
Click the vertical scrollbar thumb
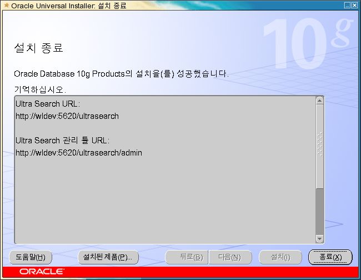pos(319,147)
